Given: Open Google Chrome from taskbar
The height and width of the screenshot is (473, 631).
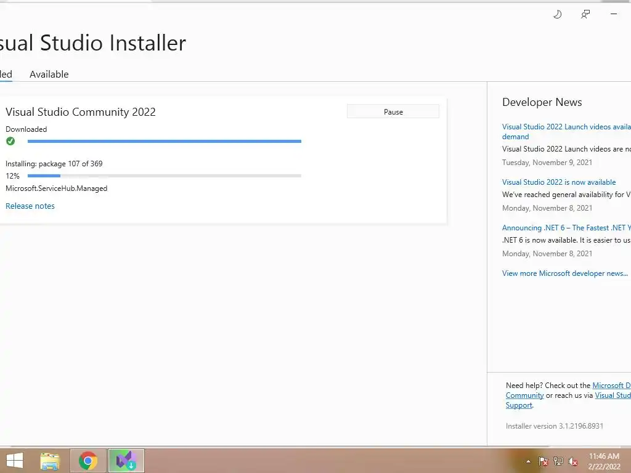Looking at the screenshot, I should tap(88, 461).
